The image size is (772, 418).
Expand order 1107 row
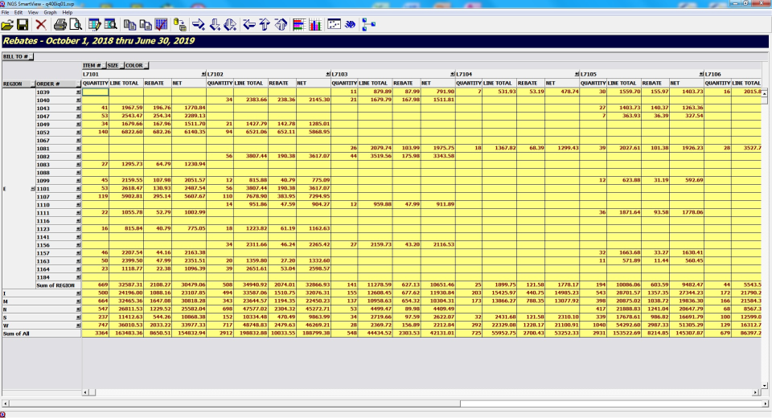[x=78, y=197]
